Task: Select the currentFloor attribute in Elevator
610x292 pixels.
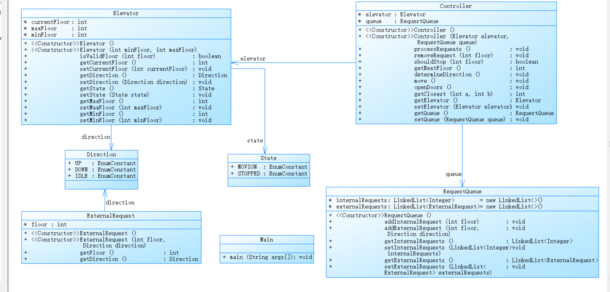Action: (50, 22)
